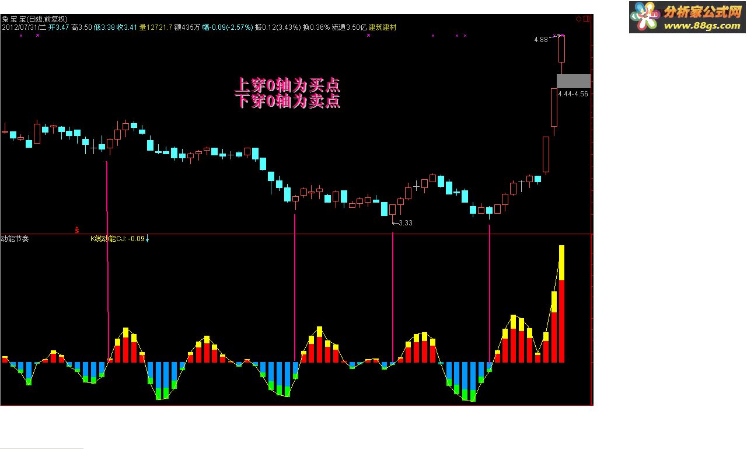Click the red $ marker above indicator panel
Viewport: 747px width, 449px height.
point(76,230)
